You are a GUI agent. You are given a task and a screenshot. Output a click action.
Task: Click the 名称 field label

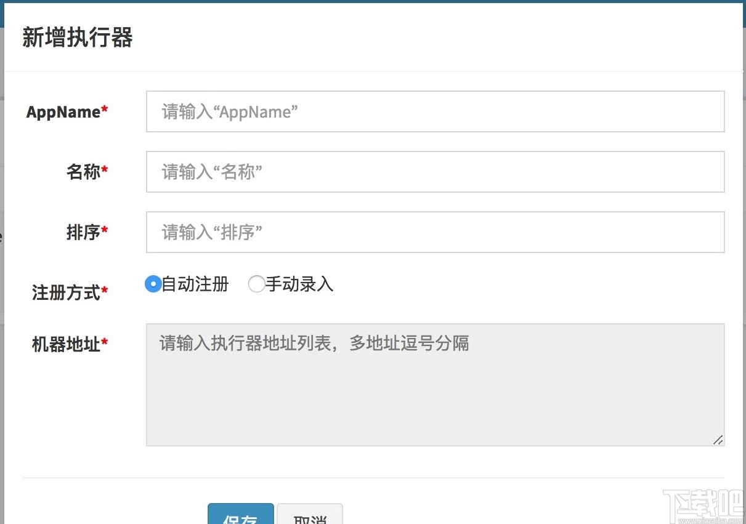83,172
